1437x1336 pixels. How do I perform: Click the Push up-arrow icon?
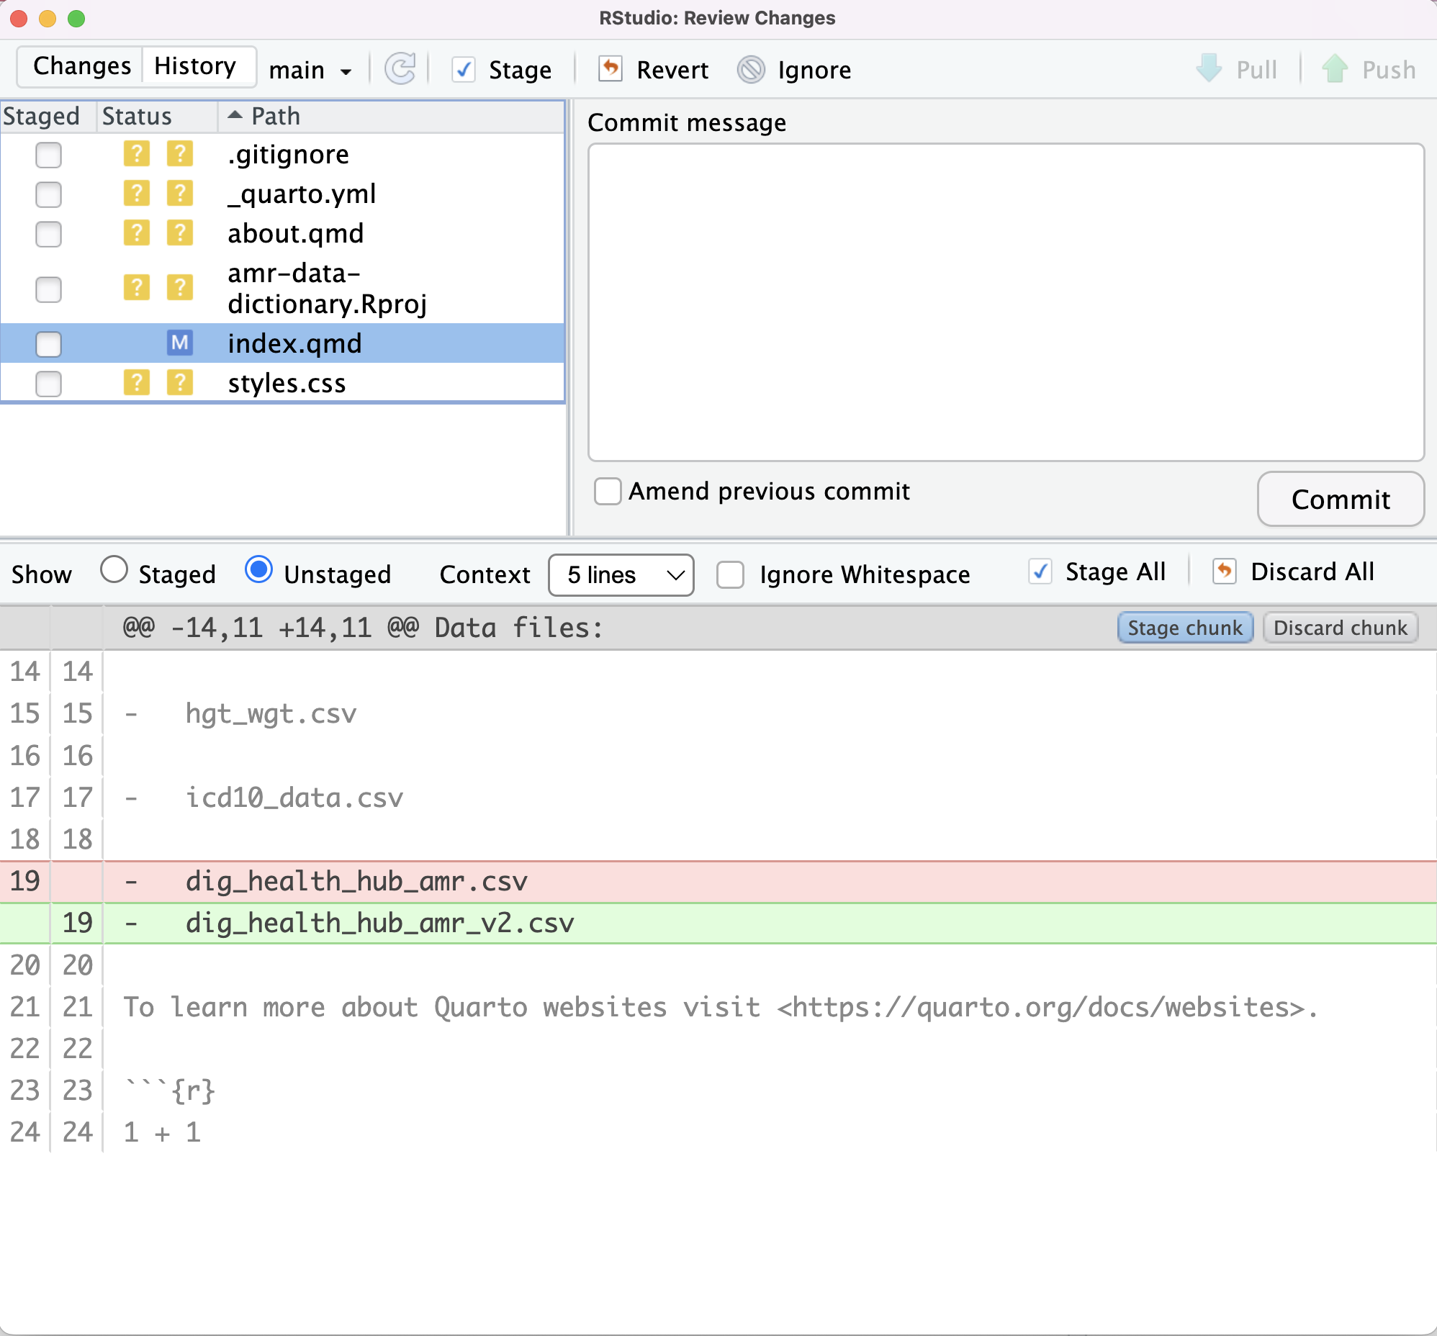click(1334, 69)
